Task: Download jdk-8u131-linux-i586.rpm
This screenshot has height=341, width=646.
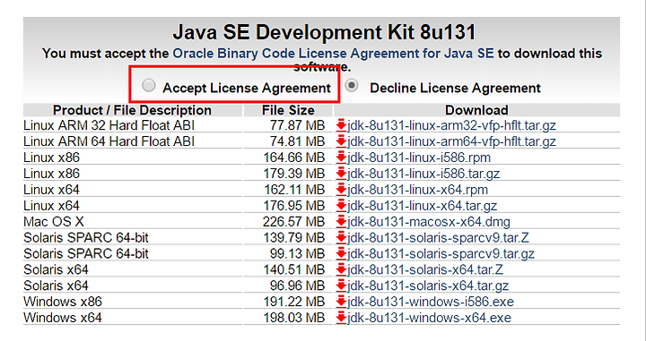Action: [x=419, y=158]
